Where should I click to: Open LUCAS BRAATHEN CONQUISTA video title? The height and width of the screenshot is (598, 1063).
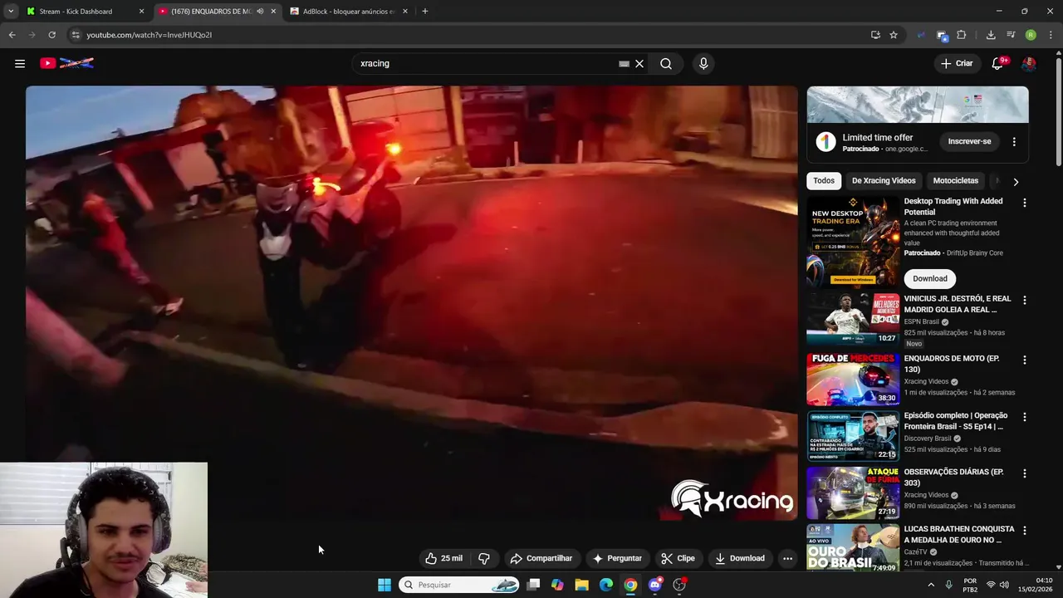tap(959, 534)
